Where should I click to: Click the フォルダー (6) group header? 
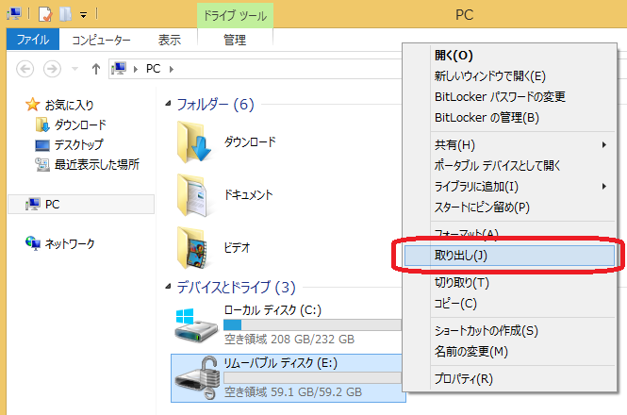point(216,105)
